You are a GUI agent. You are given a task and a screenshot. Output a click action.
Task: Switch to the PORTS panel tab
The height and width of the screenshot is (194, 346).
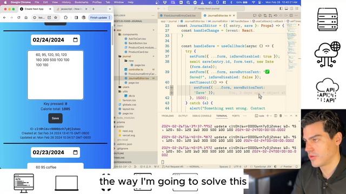tap(236, 116)
